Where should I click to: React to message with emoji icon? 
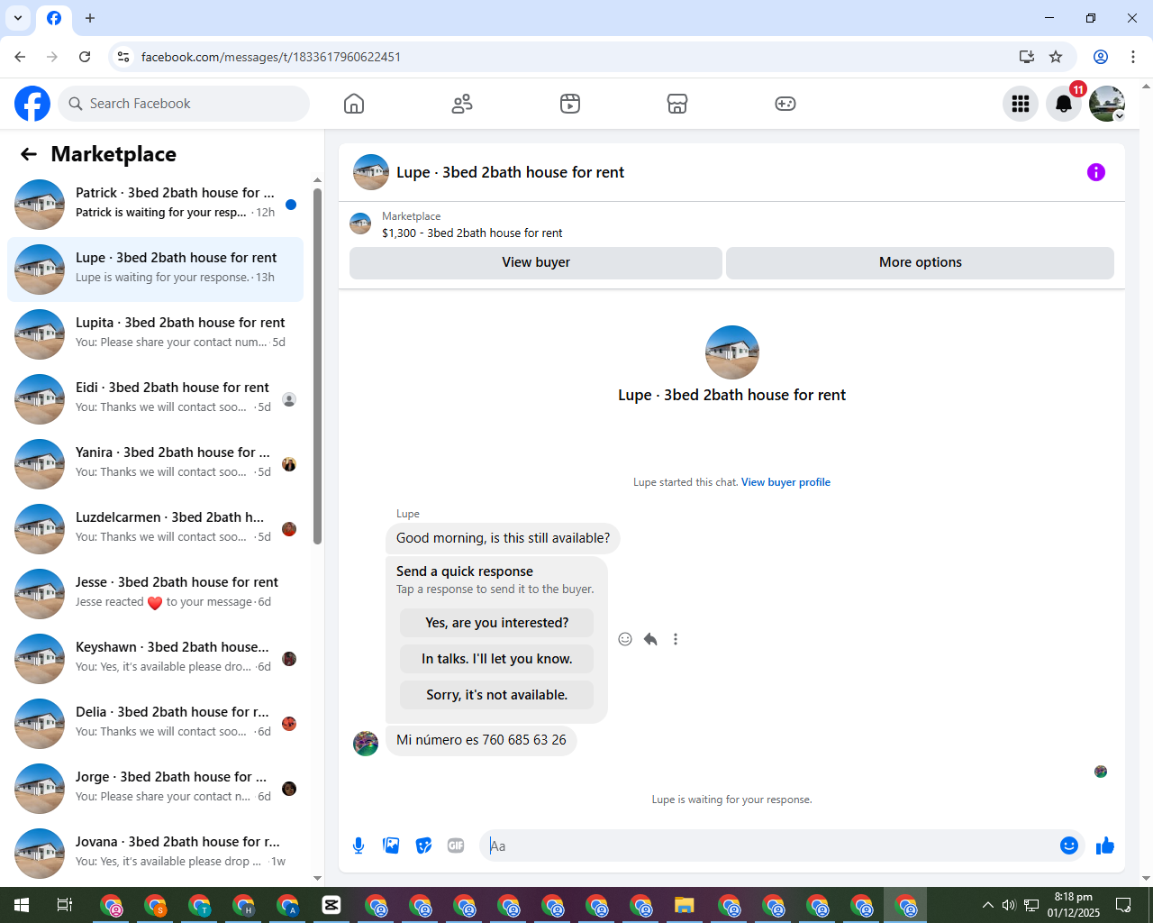pyautogui.click(x=625, y=639)
